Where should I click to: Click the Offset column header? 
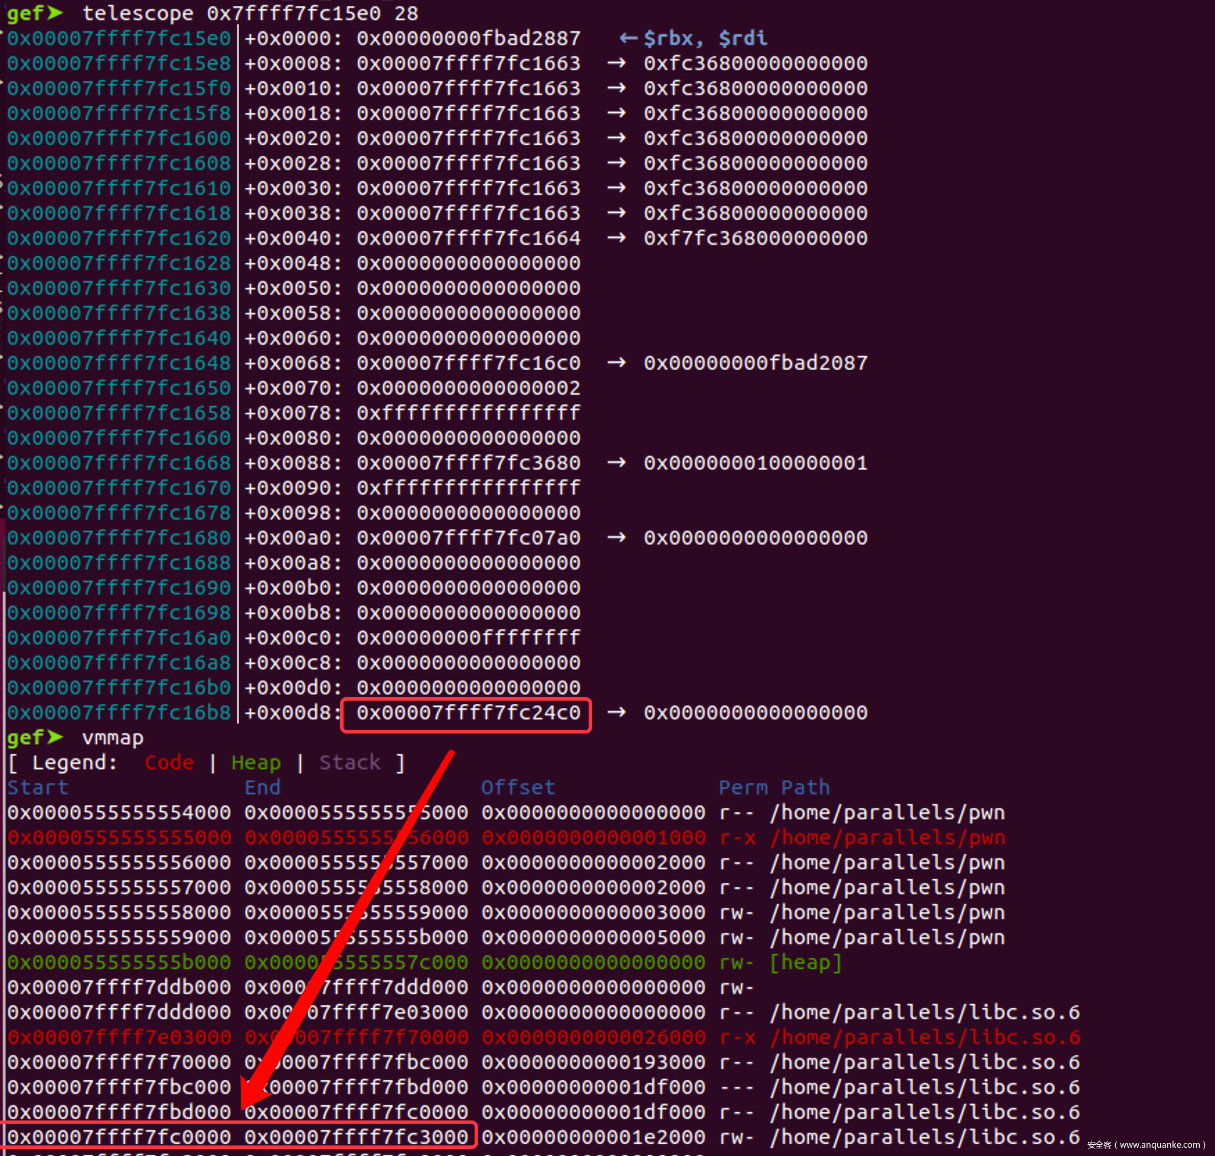coord(518,788)
